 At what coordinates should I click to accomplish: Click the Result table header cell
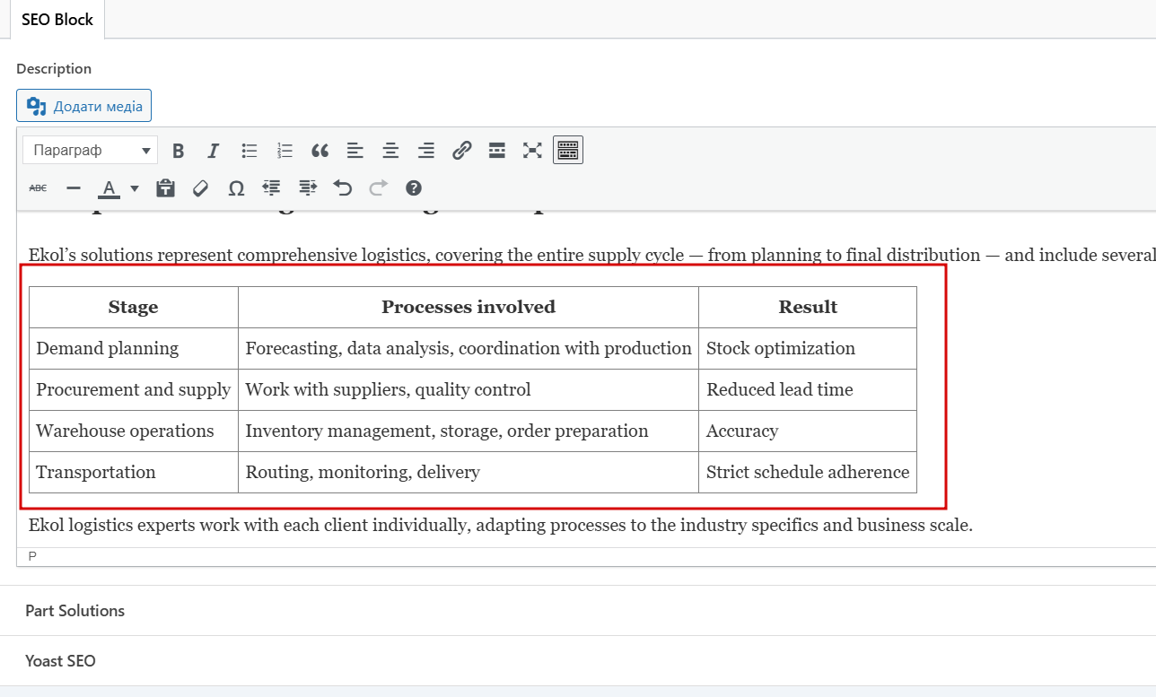pos(808,308)
